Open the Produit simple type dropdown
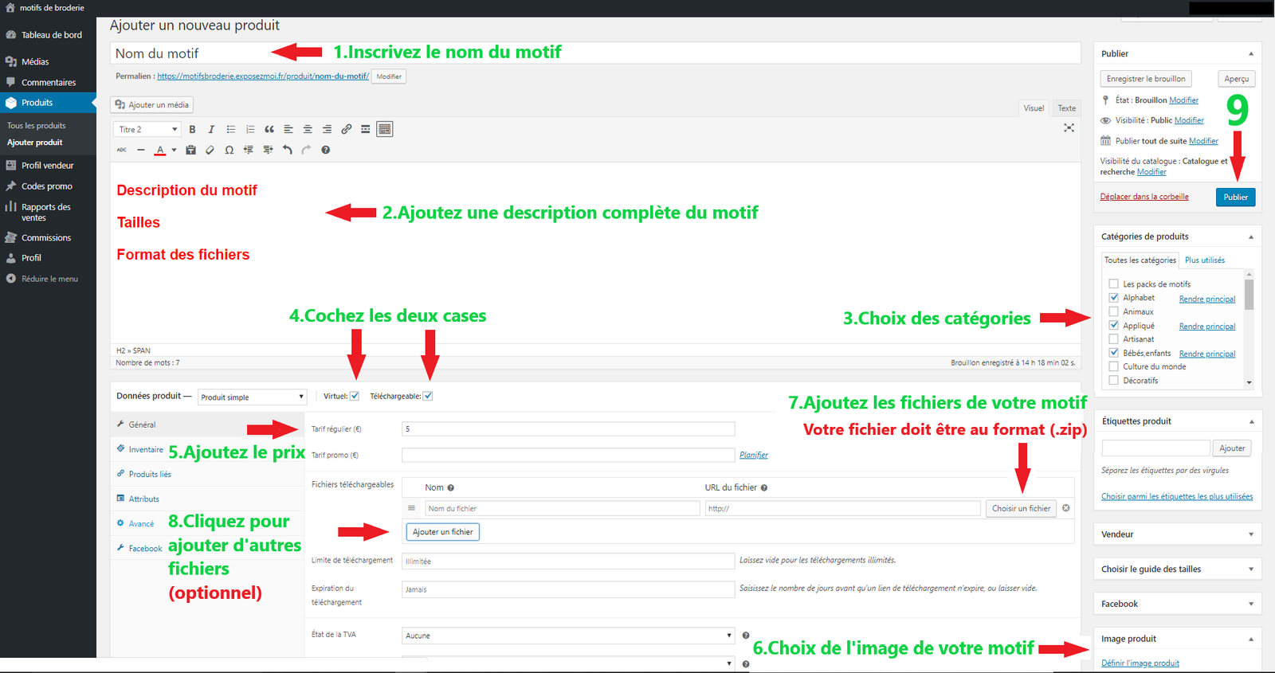Image resolution: width=1275 pixels, height=673 pixels. (252, 397)
